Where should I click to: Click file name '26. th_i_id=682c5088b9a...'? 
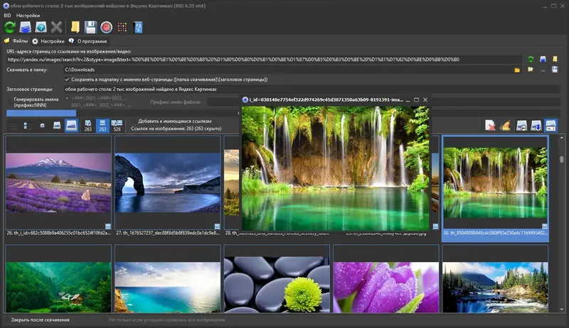(58, 233)
